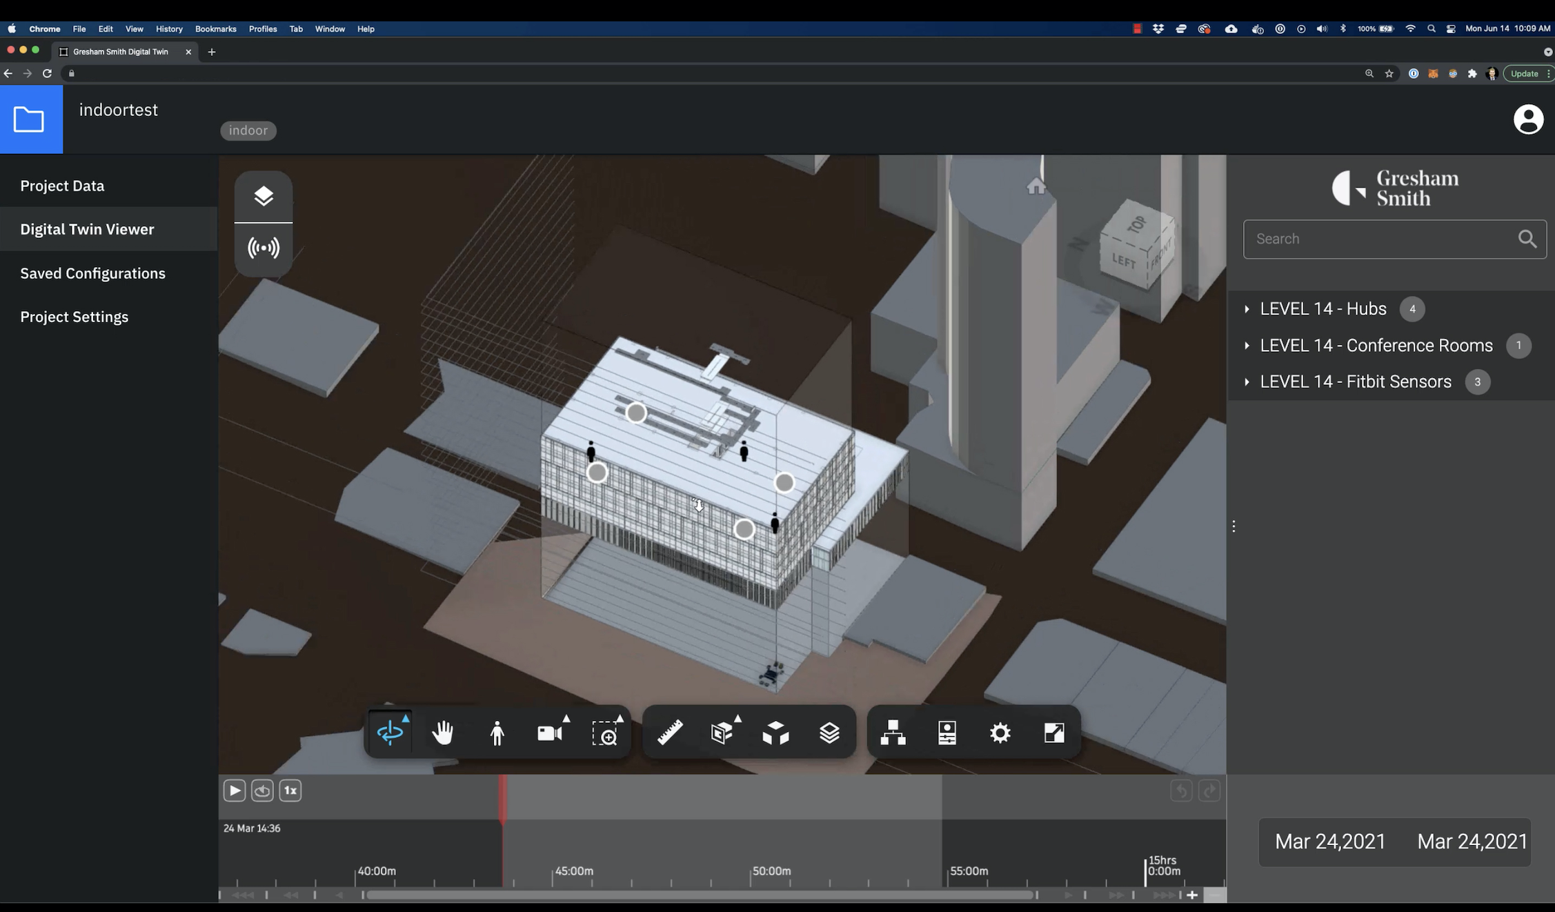
Task: Select the Pan hand tool
Action: click(x=443, y=733)
